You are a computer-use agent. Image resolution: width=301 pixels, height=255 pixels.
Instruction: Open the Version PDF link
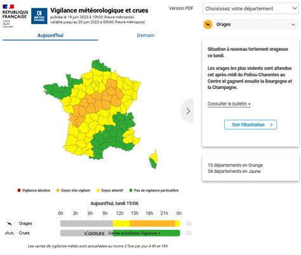pos(181,8)
